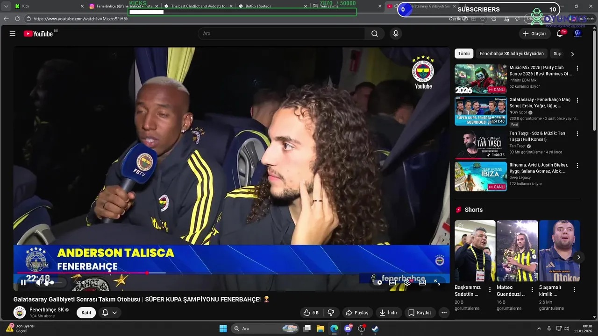Click the video progress bar
This screenshot has height=336, width=598.
click(231, 273)
